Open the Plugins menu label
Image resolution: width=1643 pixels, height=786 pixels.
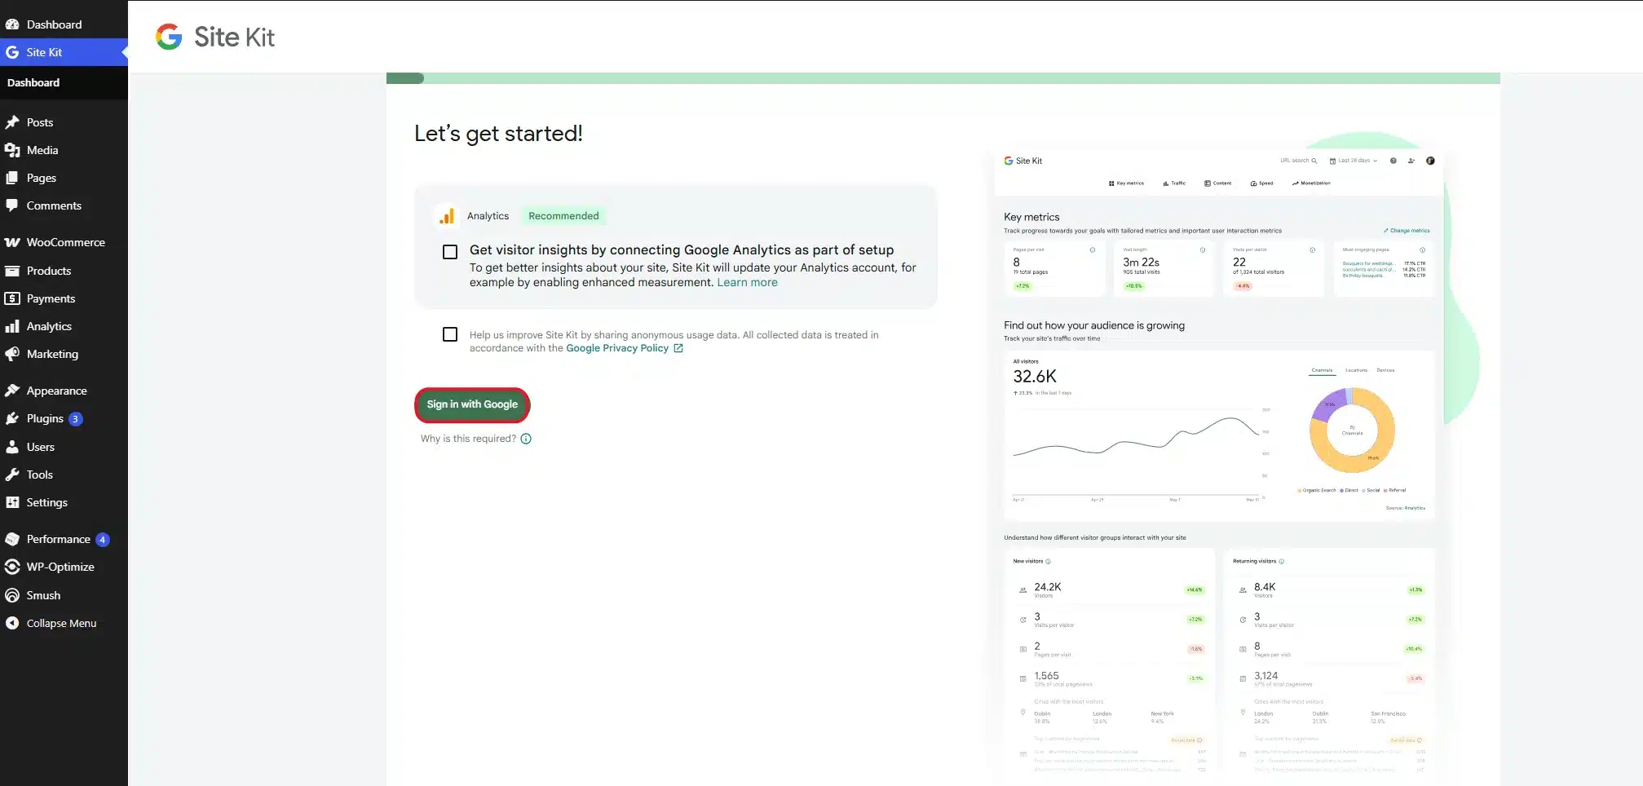[x=45, y=418]
